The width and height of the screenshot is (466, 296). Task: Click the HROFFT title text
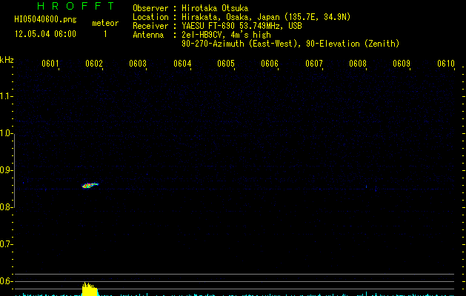tap(76, 6)
